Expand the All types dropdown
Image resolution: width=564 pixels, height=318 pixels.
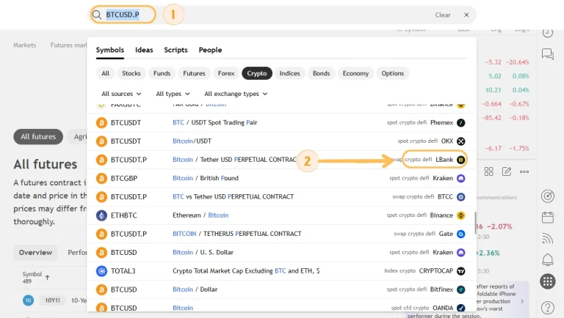tap(173, 94)
